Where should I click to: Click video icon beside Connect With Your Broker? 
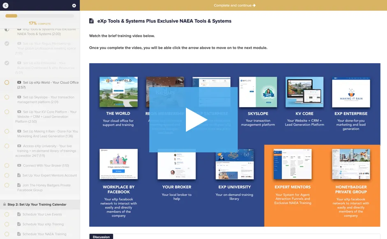19,165
